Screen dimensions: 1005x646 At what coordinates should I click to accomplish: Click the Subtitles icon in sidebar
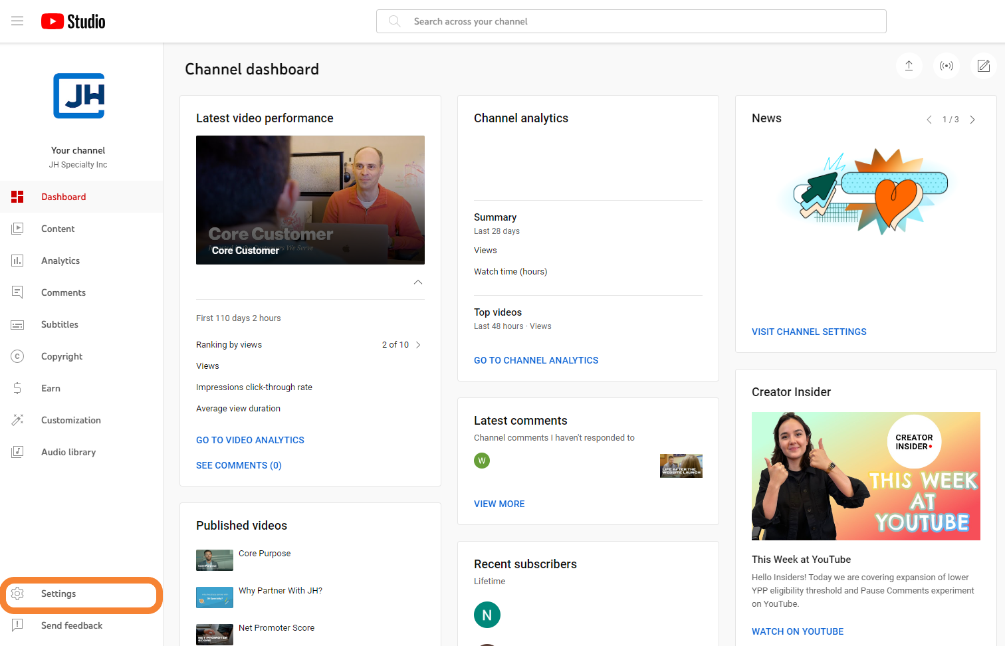point(17,324)
